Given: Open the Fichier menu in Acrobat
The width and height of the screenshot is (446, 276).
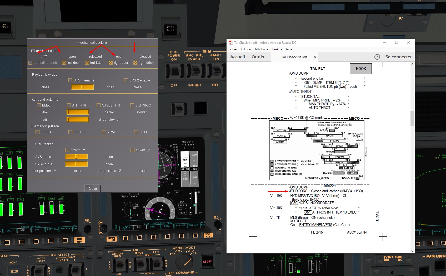Looking at the screenshot, I should click(x=233, y=49).
